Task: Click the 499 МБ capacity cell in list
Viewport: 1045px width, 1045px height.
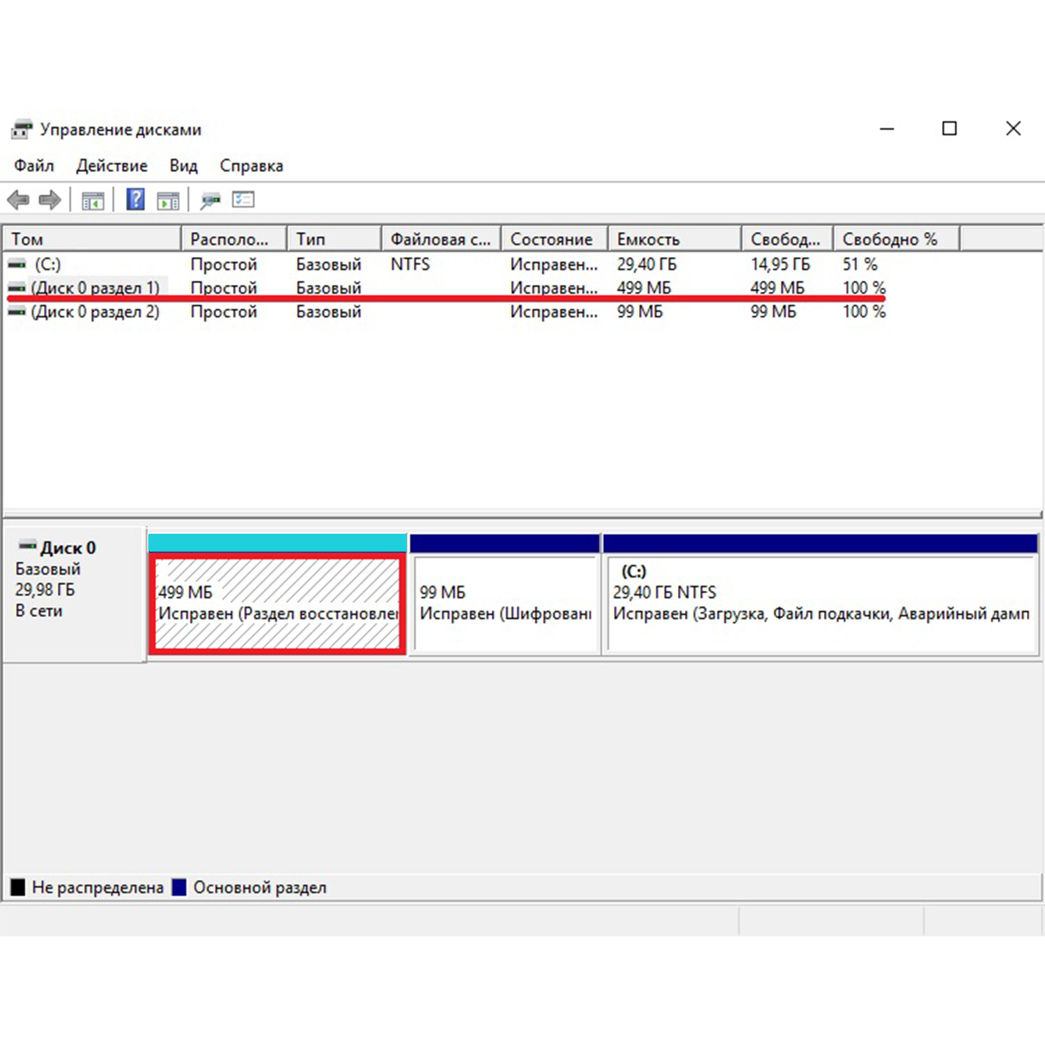Action: pos(644,288)
